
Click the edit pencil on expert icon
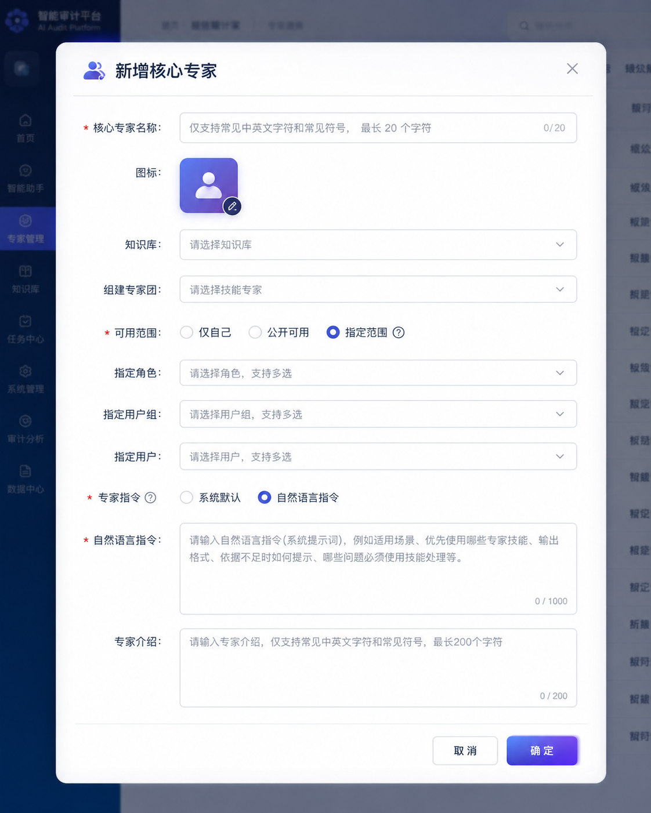pyautogui.click(x=232, y=206)
